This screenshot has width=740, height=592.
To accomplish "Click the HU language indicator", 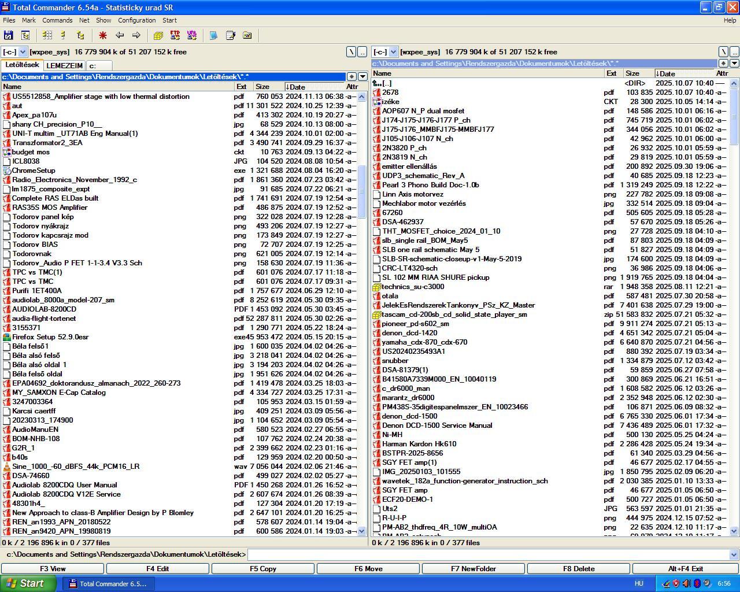I will click(639, 584).
